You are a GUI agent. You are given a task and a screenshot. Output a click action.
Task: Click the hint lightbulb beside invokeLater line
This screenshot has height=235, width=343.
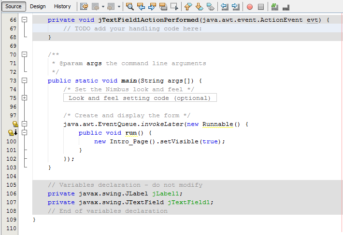15,124
